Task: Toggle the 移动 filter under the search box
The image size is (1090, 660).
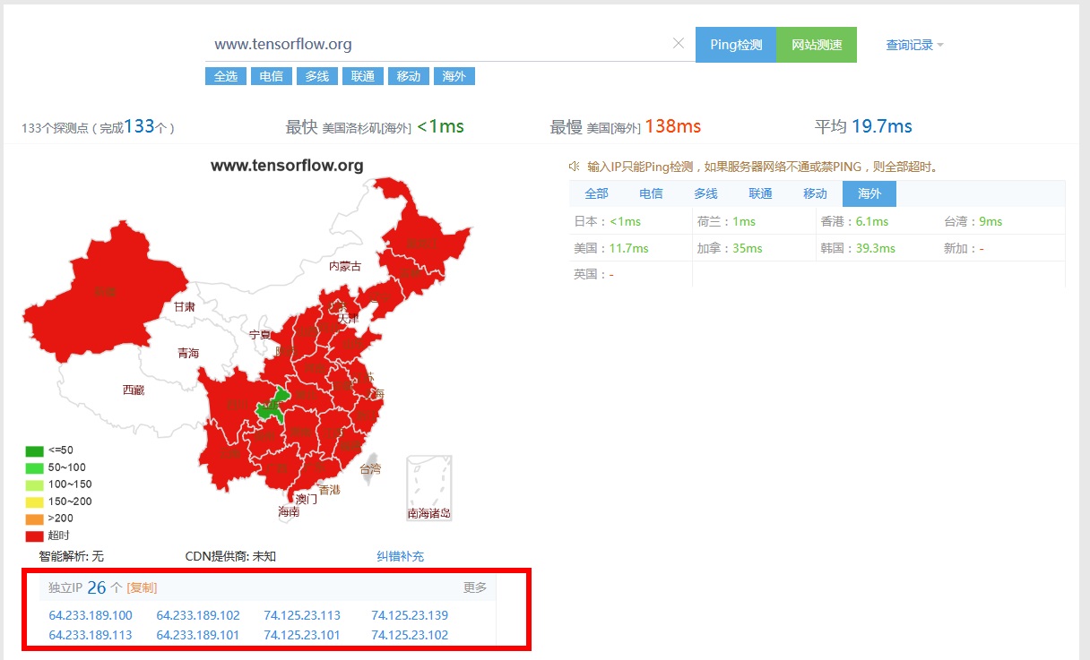Action: tap(408, 76)
